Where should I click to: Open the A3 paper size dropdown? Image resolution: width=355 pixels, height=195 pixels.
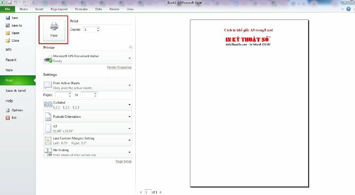(87, 129)
